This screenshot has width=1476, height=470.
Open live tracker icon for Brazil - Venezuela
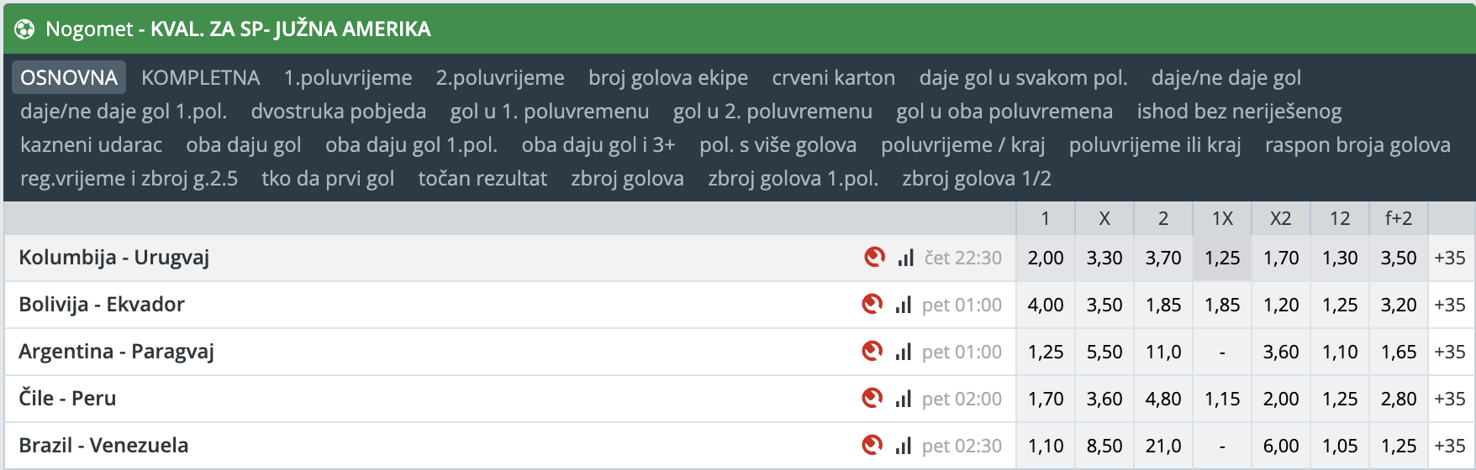pos(872,445)
